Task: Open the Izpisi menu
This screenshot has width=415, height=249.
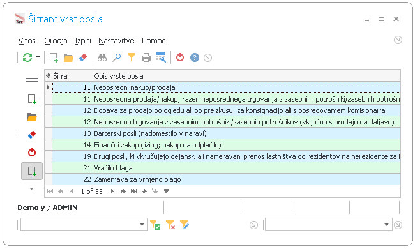Action: tap(83, 40)
